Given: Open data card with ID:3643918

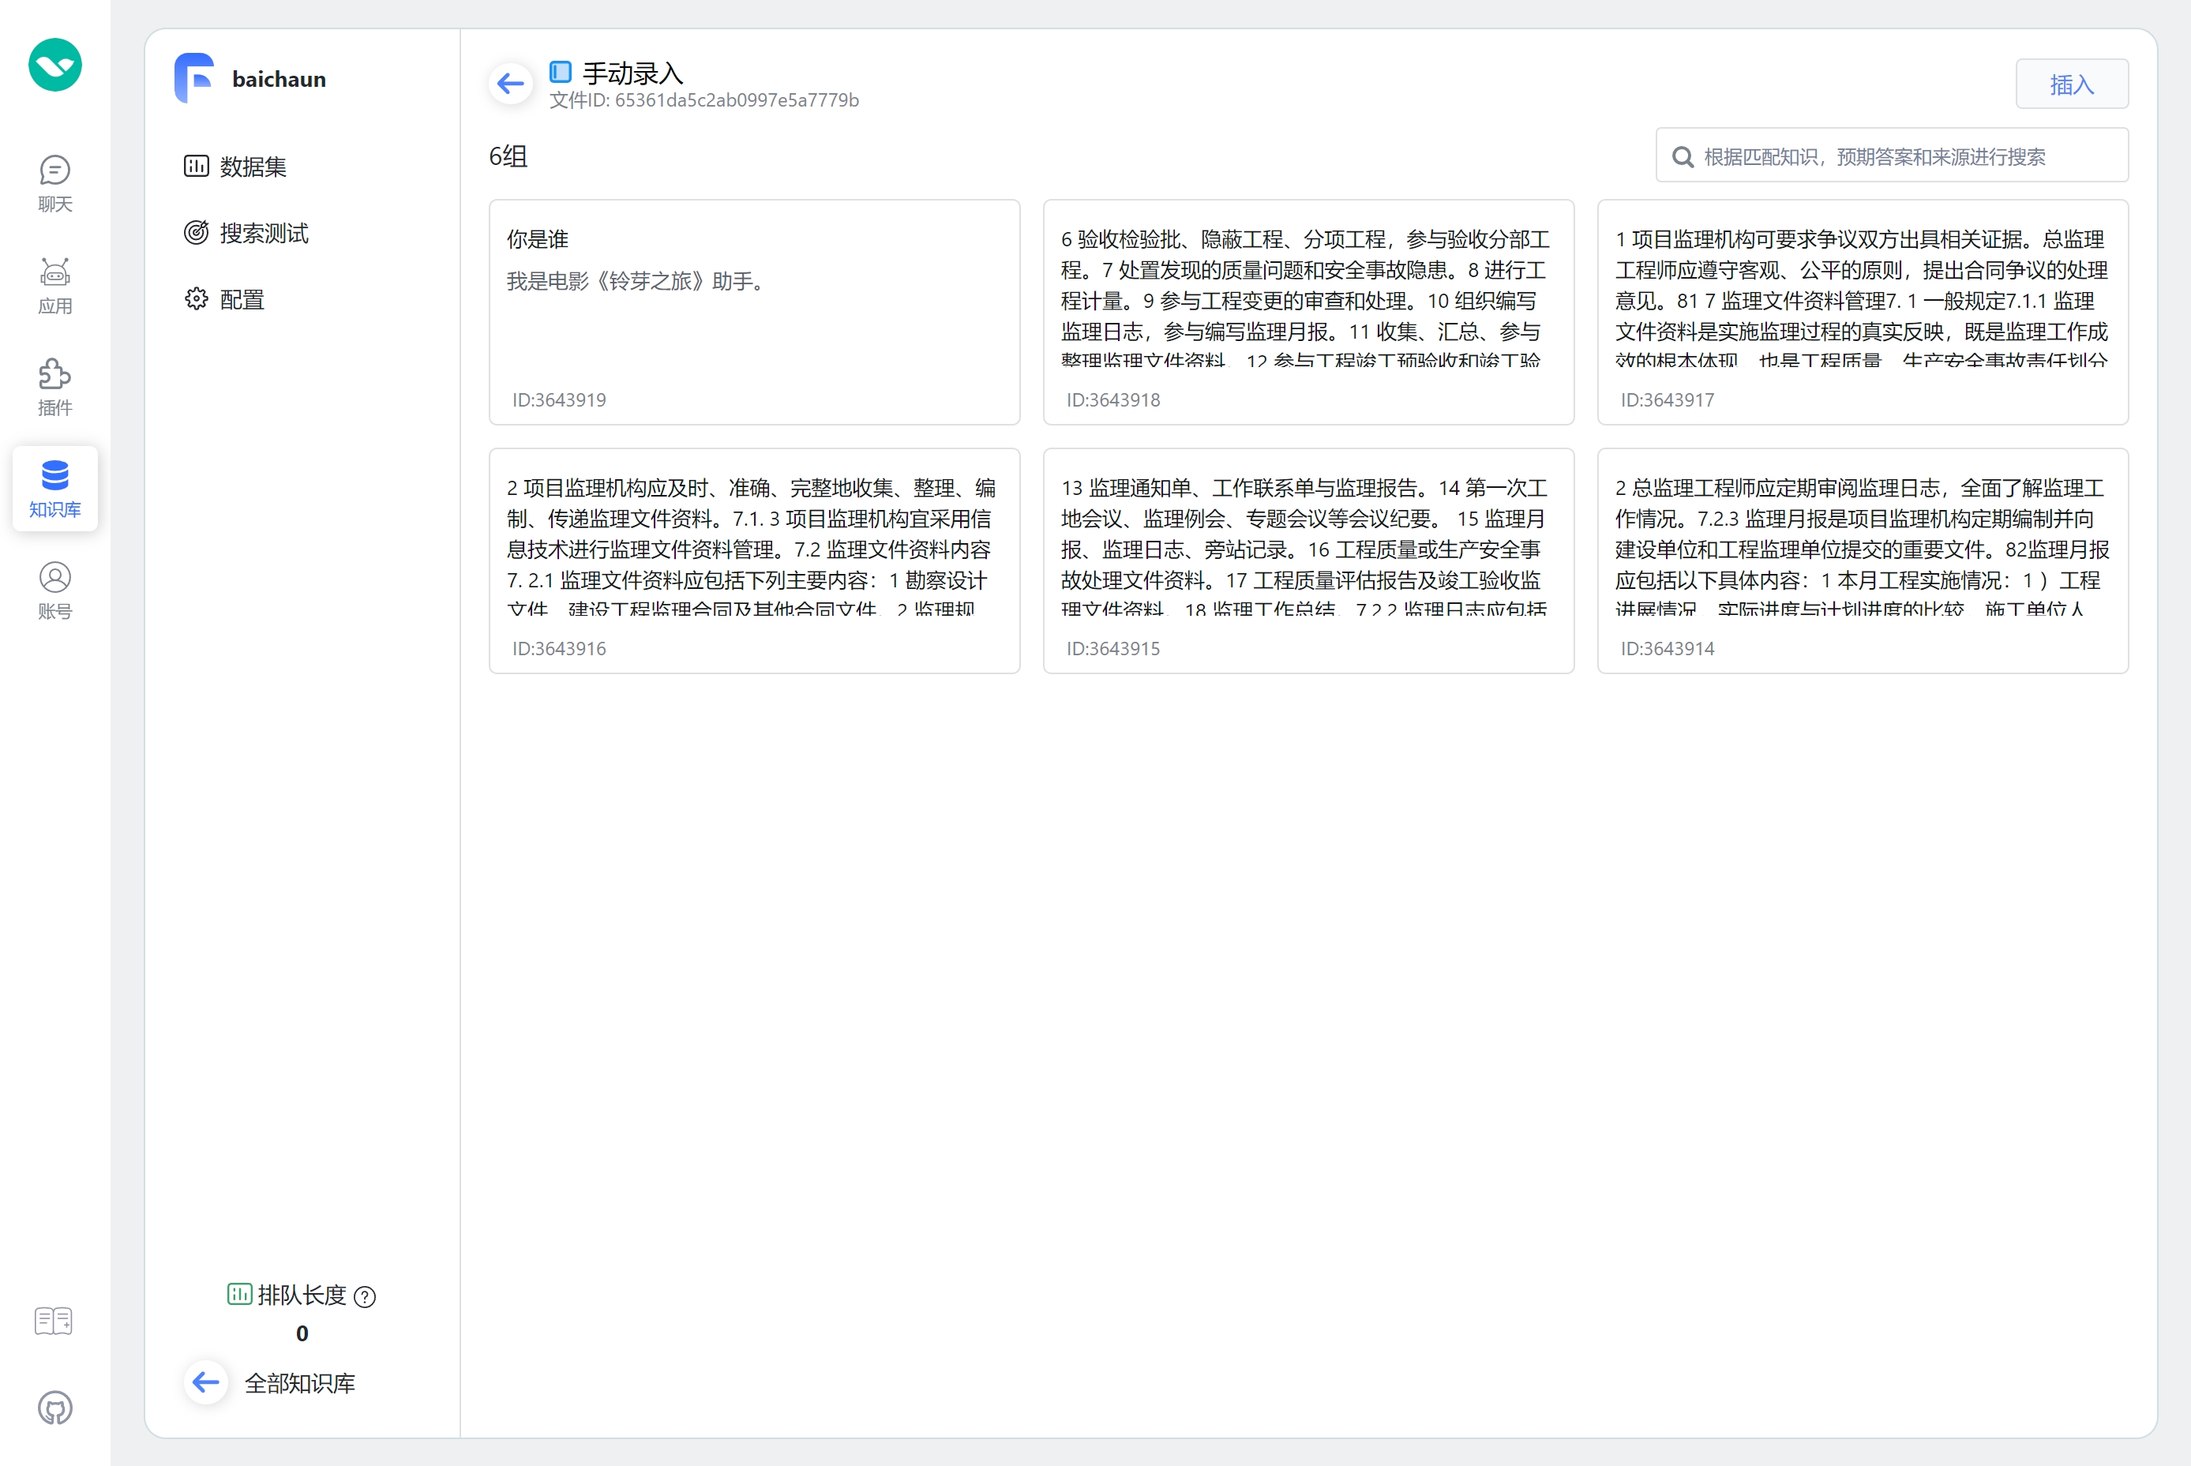Looking at the screenshot, I should (1307, 311).
